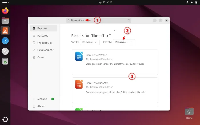Click the LibreOffice Impress app icon
The image size is (200, 125).
(79, 84)
